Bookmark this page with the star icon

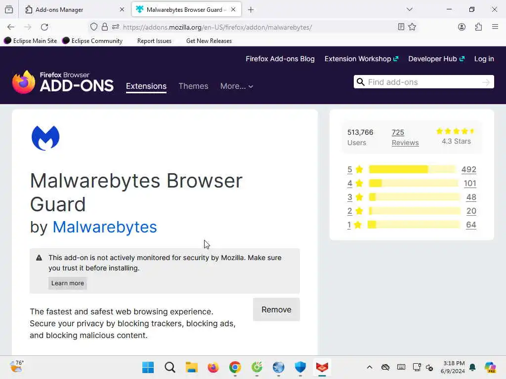point(412,27)
